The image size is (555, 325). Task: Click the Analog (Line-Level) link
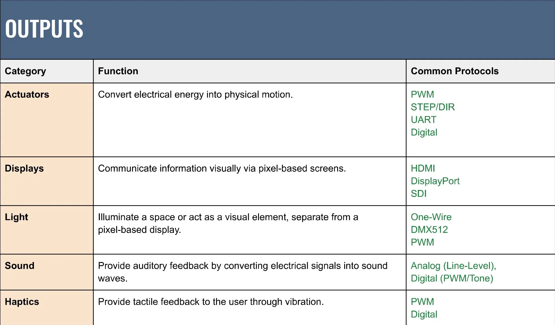[x=453, y=266]
